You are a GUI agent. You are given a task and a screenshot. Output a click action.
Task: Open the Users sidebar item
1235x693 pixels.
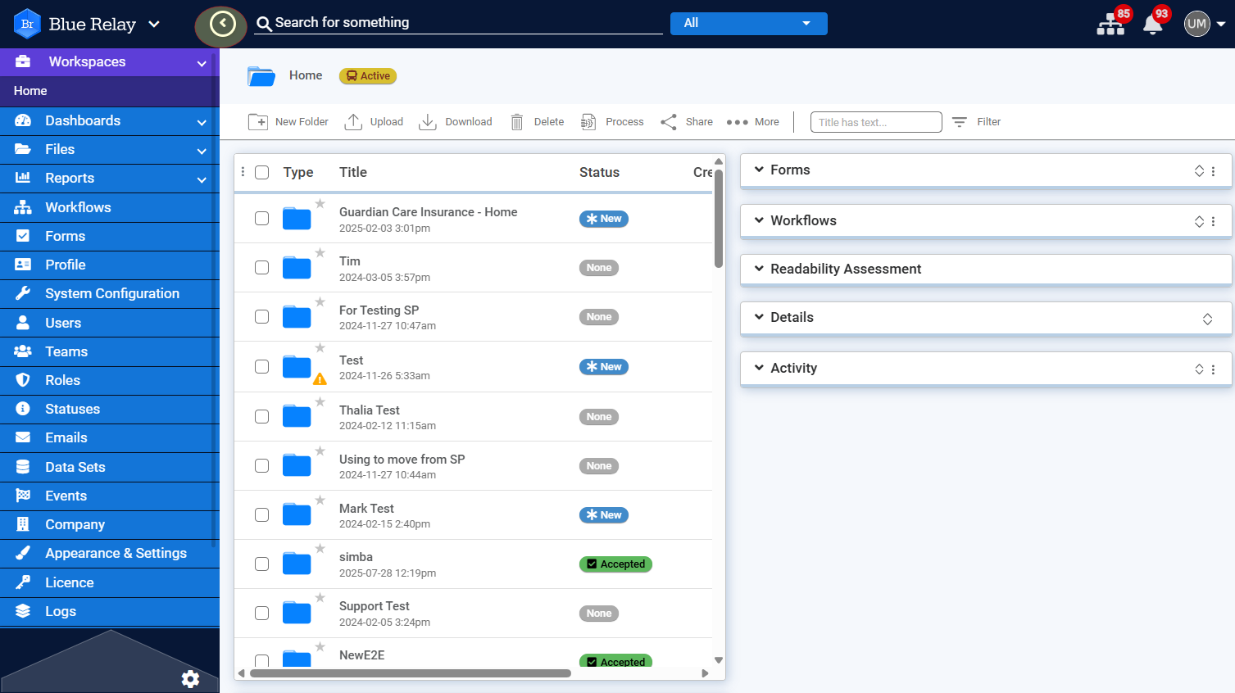click(110, 323)
